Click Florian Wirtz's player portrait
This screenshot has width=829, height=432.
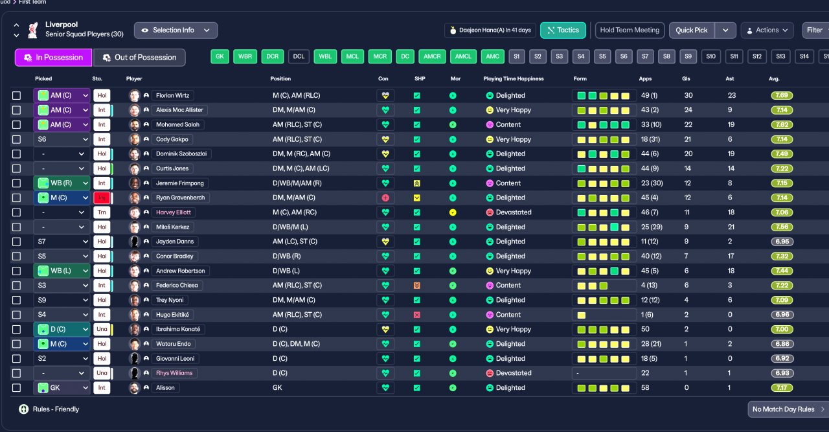pos(135,95)
